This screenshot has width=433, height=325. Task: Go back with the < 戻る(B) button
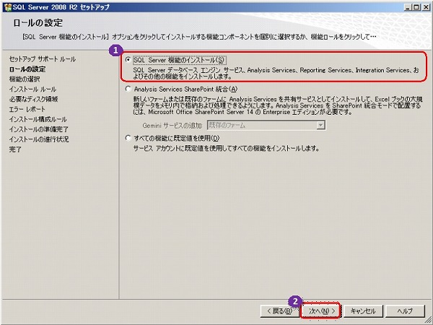coord(279,311)
